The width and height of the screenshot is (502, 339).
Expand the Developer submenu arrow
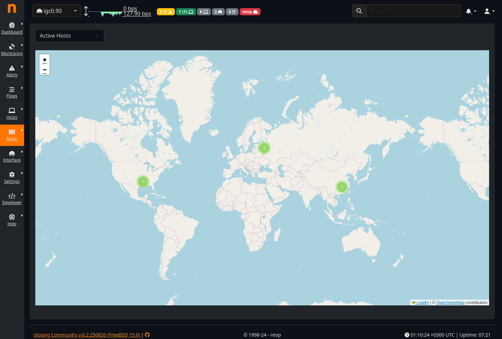click(22, 194)
